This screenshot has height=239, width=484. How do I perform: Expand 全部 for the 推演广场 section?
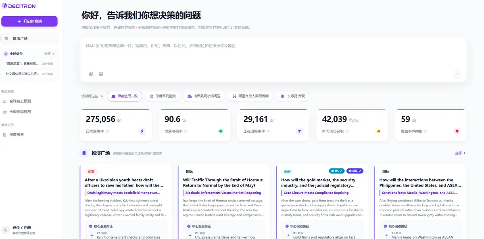click(x=460, y=153)
